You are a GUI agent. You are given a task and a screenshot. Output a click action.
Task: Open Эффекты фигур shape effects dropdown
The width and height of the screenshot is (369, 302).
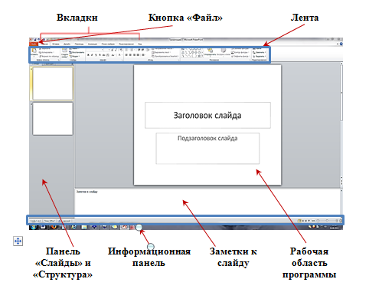click(x=240, y=56)
